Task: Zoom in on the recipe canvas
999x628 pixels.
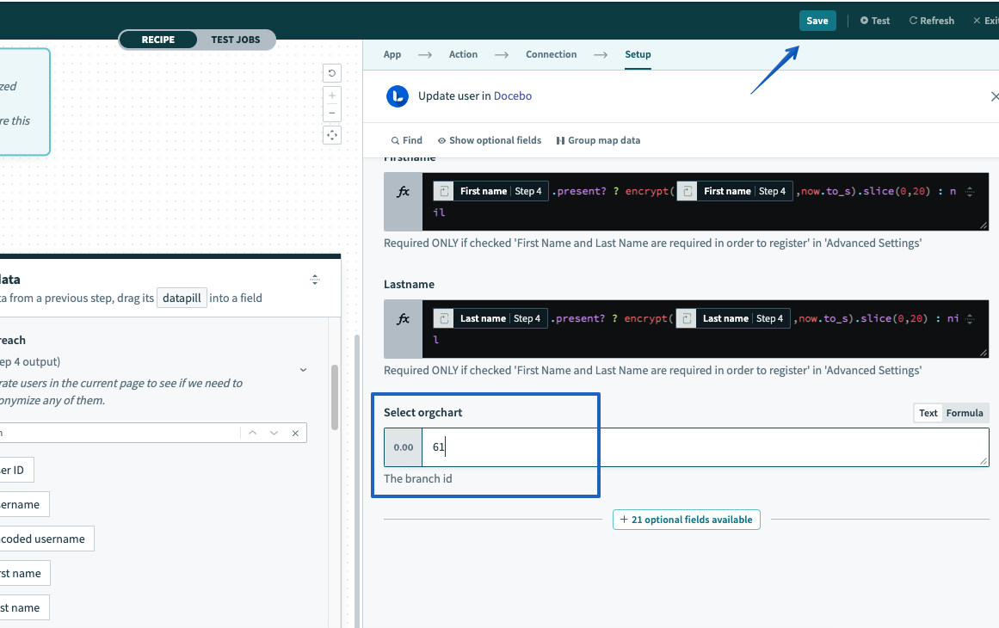Action: [331, 97]
